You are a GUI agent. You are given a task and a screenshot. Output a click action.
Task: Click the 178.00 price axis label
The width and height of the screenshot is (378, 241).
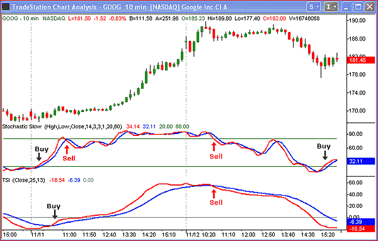tap(357, 74)
